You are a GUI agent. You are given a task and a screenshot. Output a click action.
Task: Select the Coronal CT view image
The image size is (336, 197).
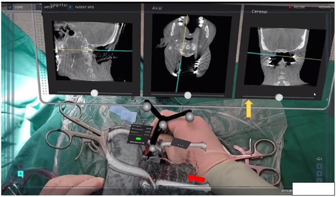[x=285, y=57]
